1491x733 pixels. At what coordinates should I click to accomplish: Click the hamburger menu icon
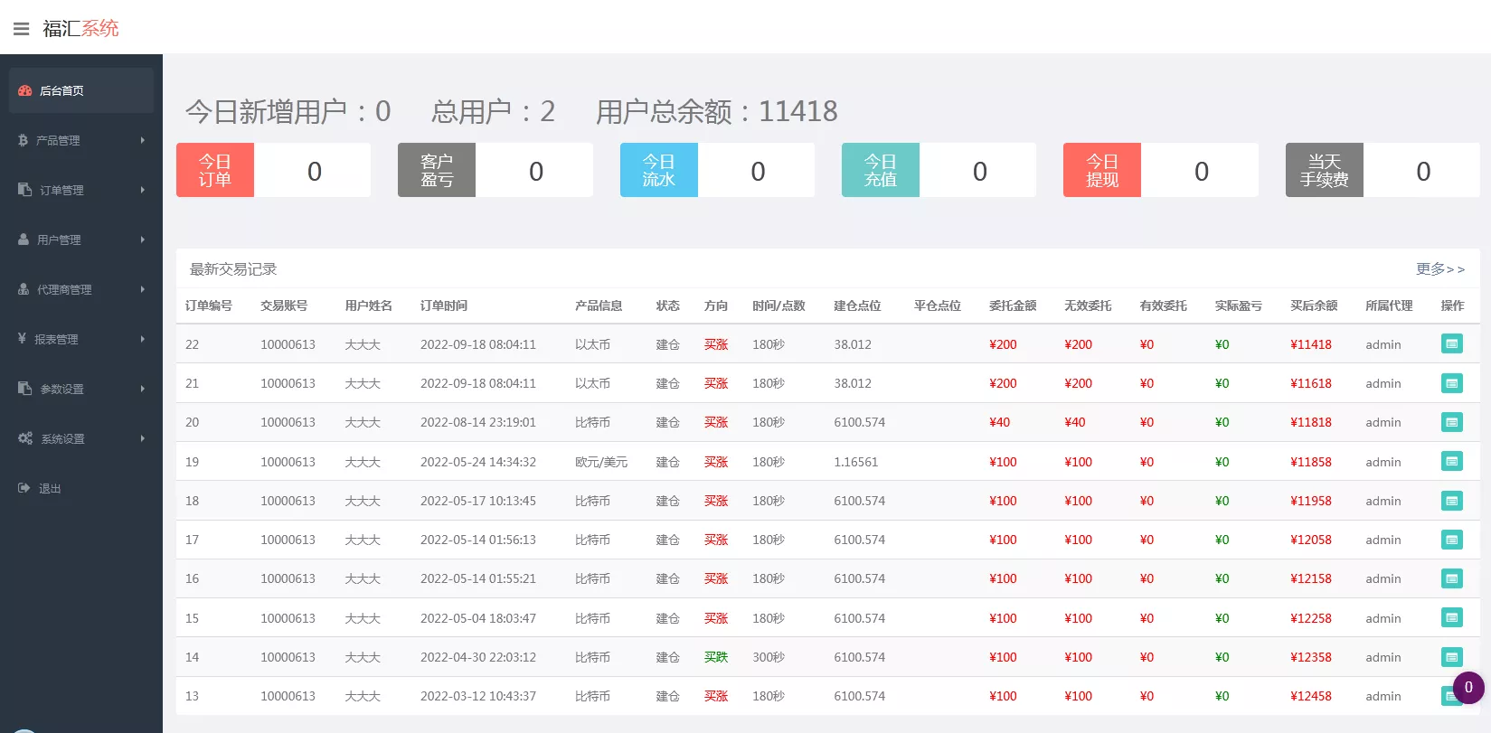21,29
